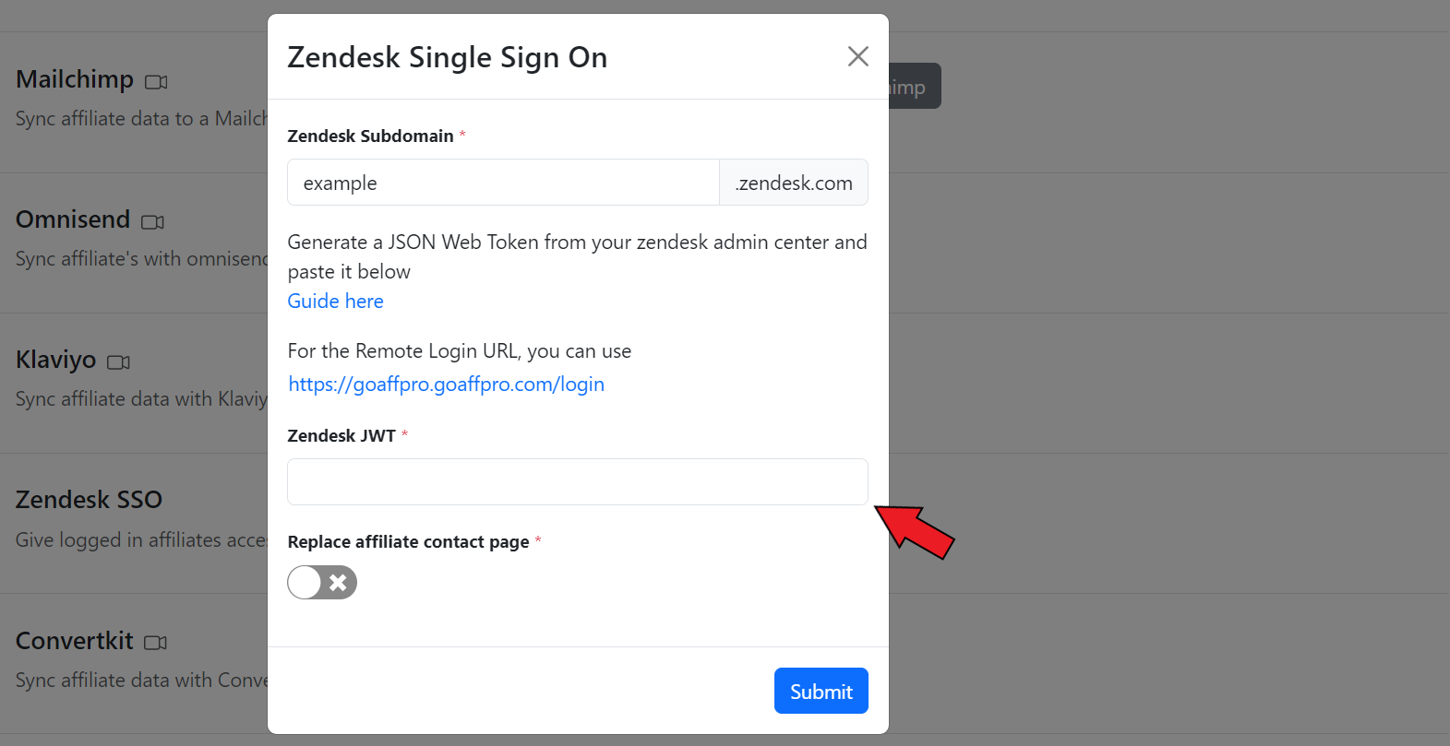
Task: Open the goaffpro login URL link
Action: point(447,385)
